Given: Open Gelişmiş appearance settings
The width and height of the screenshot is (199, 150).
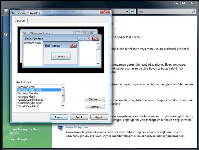Looking at the screenshot, I should pyautogui.click(x=95, y=107).
